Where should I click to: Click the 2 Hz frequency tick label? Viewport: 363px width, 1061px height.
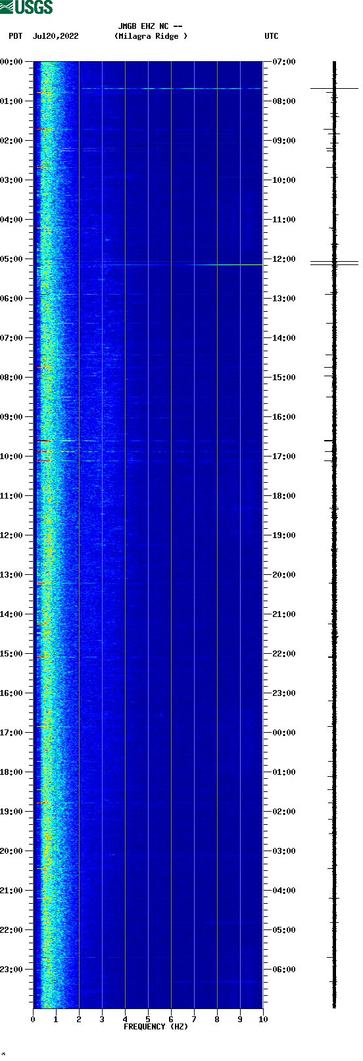[x=79, y=1020]
